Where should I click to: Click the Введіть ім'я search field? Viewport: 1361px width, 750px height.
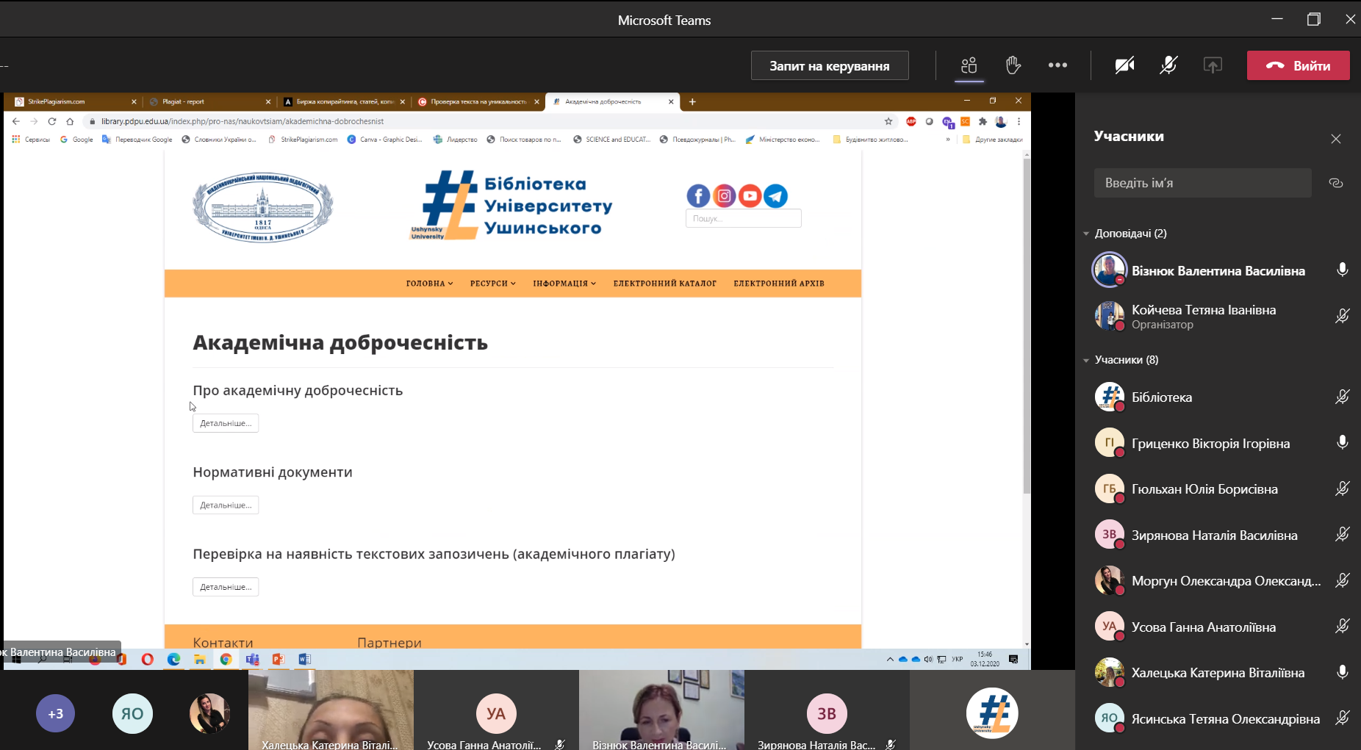click(x=1202, y=183)
